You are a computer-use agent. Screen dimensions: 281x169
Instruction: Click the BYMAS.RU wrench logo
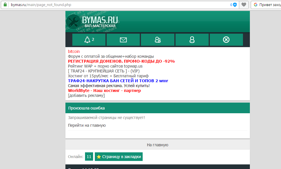click(x=92, y=22)
